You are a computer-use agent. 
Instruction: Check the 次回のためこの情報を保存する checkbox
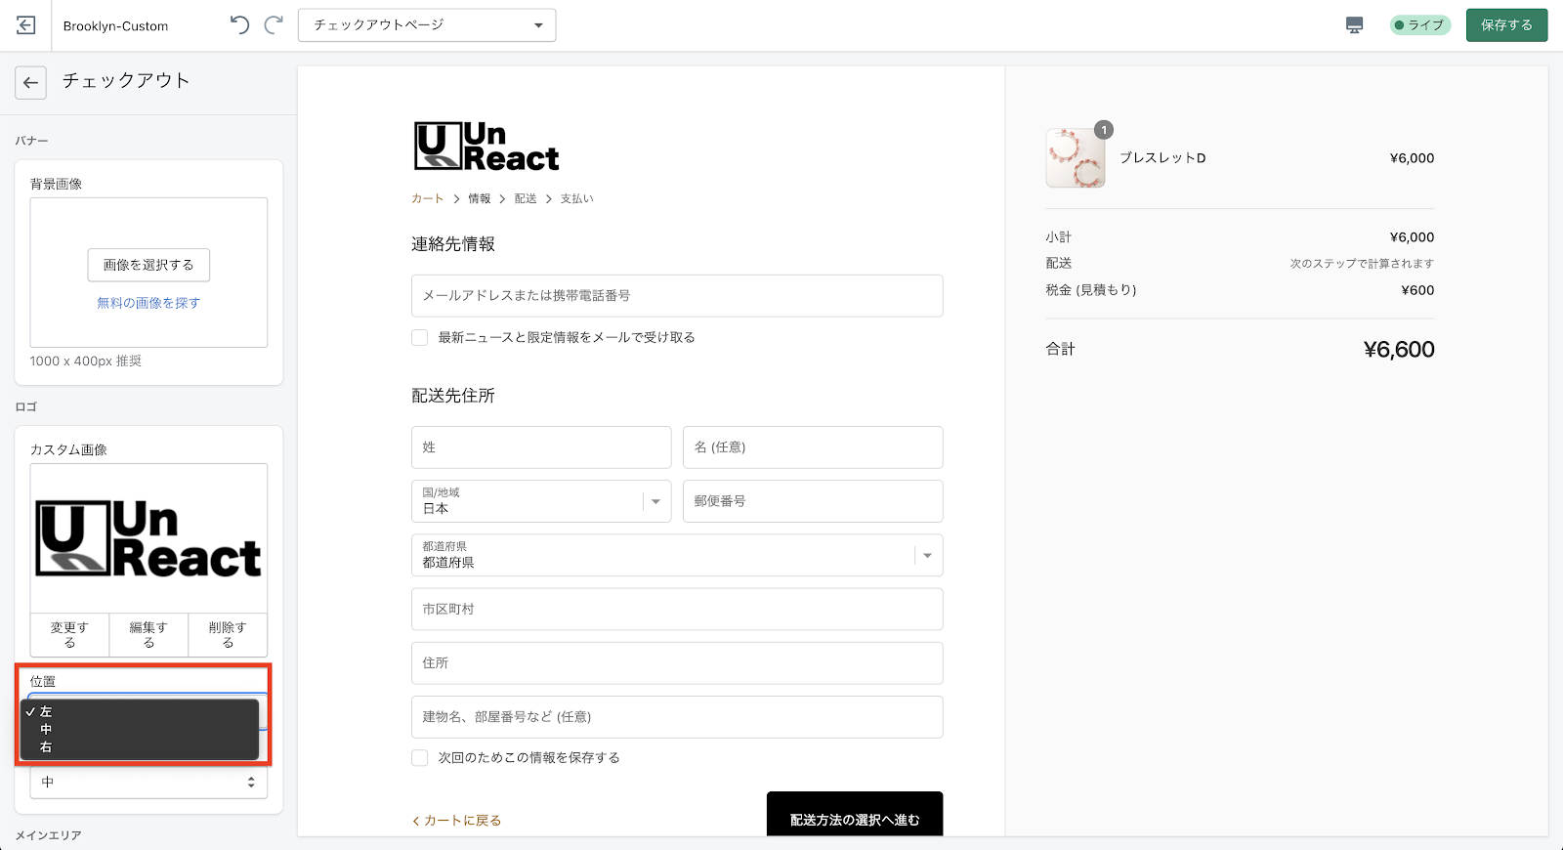tap(420, 758)
